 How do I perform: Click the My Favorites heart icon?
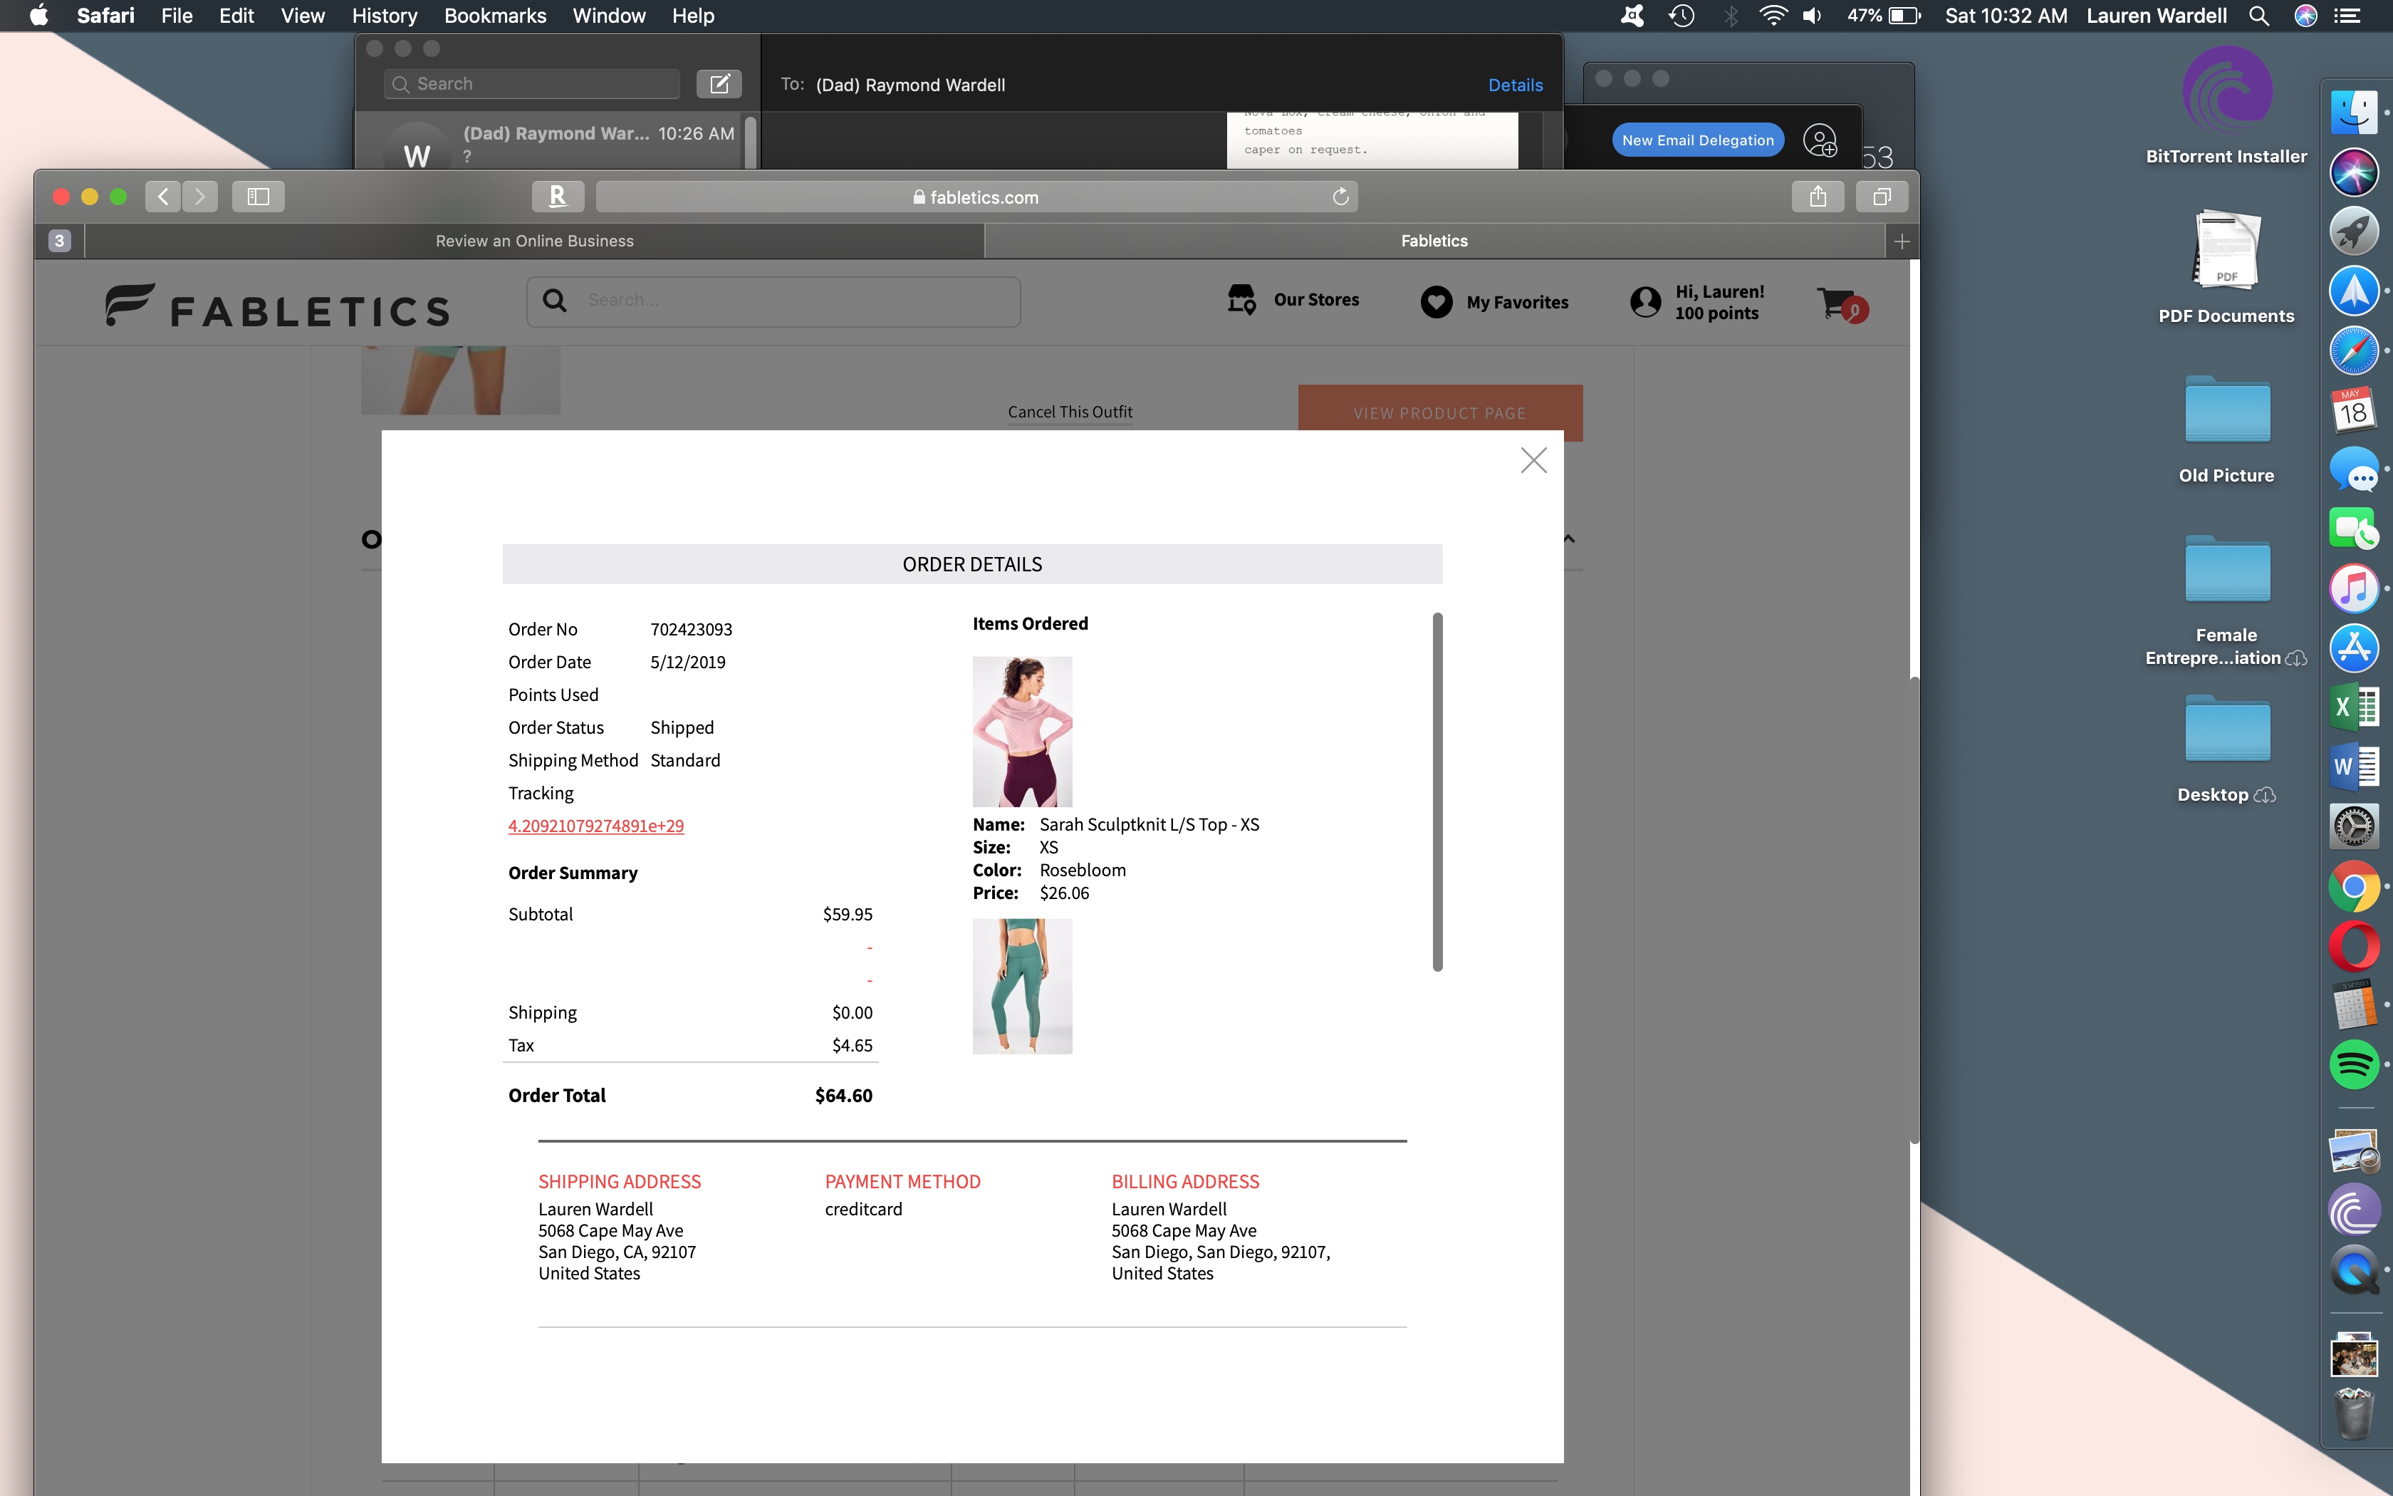[x=1436, y=302]
